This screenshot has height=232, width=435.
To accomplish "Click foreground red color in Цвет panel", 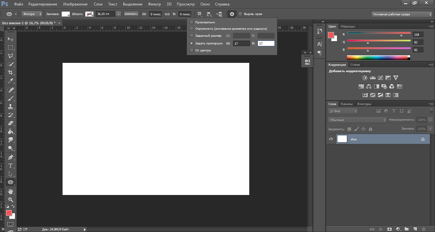I will pyautogui.click(x=331, y=35).
